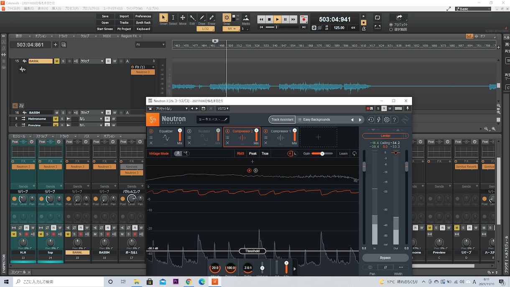This screenshot has height=287, width=510.
Task: Open the snap resolution 1/32 dropdown
Action: pyautogui.click(x=206, y=29)
